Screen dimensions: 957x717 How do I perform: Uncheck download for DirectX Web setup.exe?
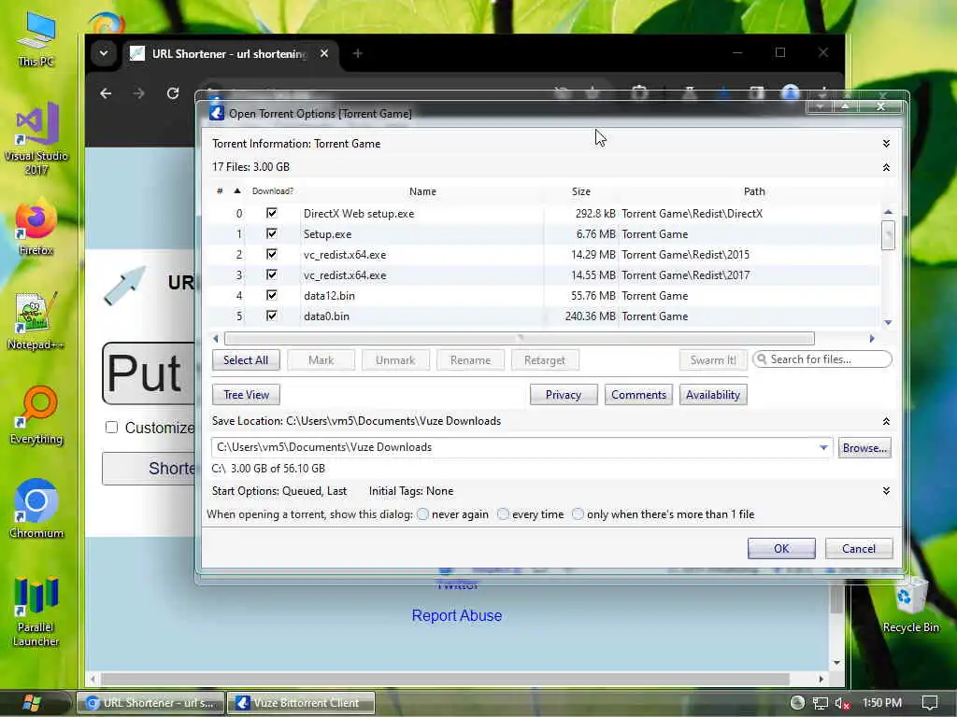tap(272, 213)
